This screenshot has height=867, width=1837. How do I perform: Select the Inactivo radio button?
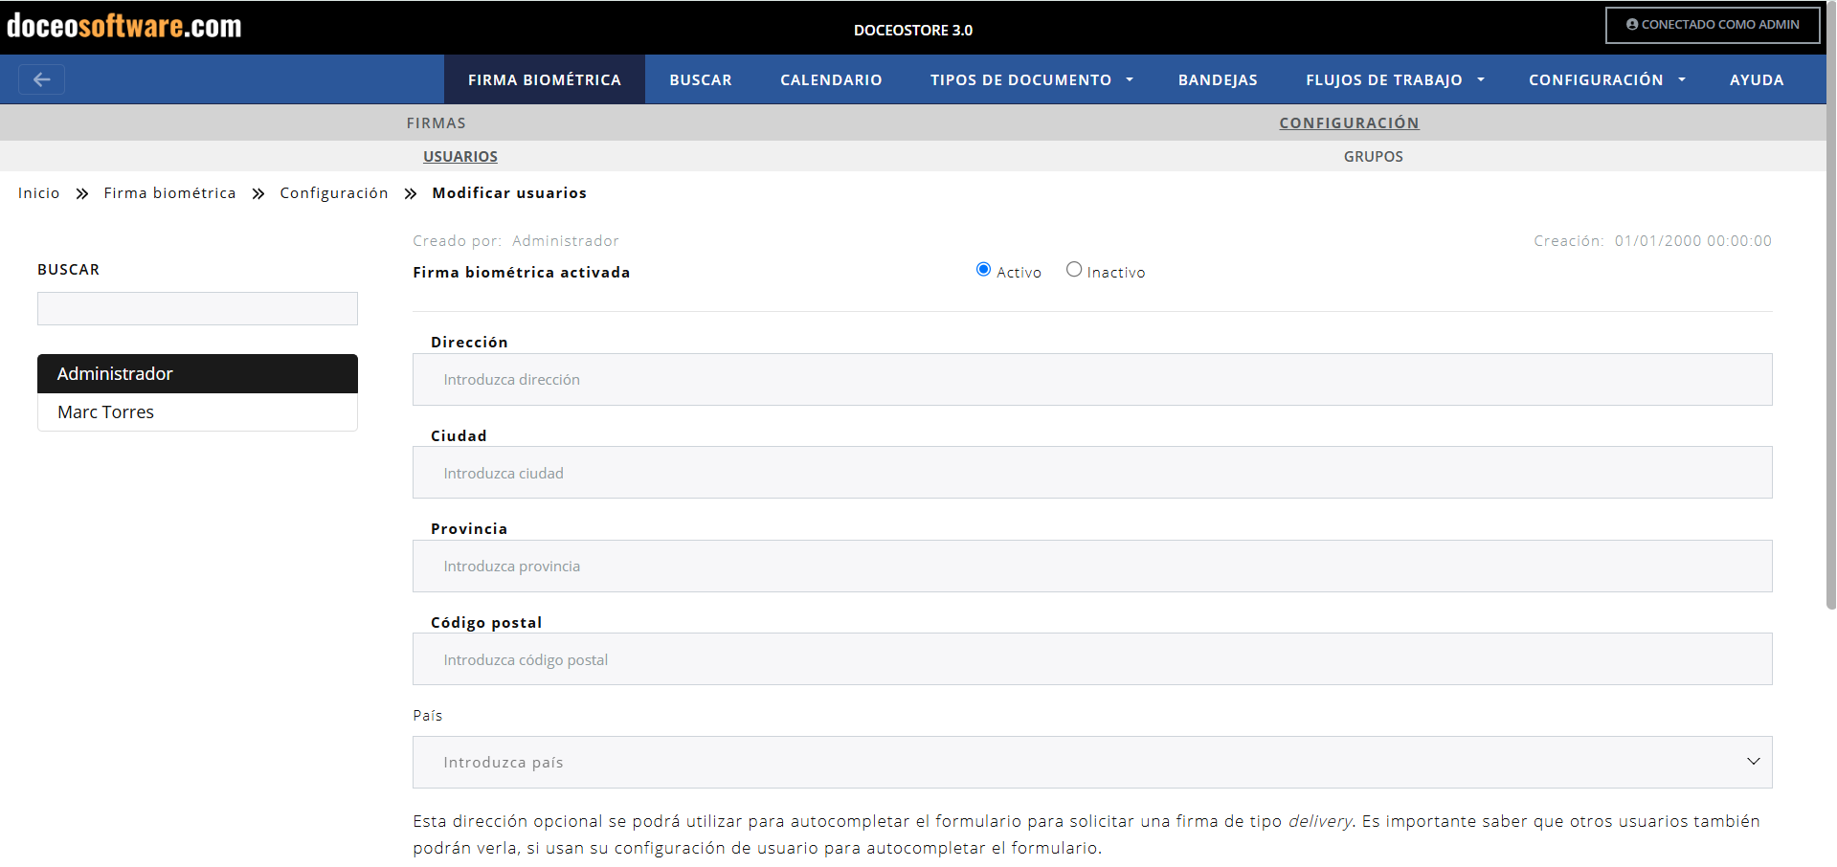point(1073,269)
